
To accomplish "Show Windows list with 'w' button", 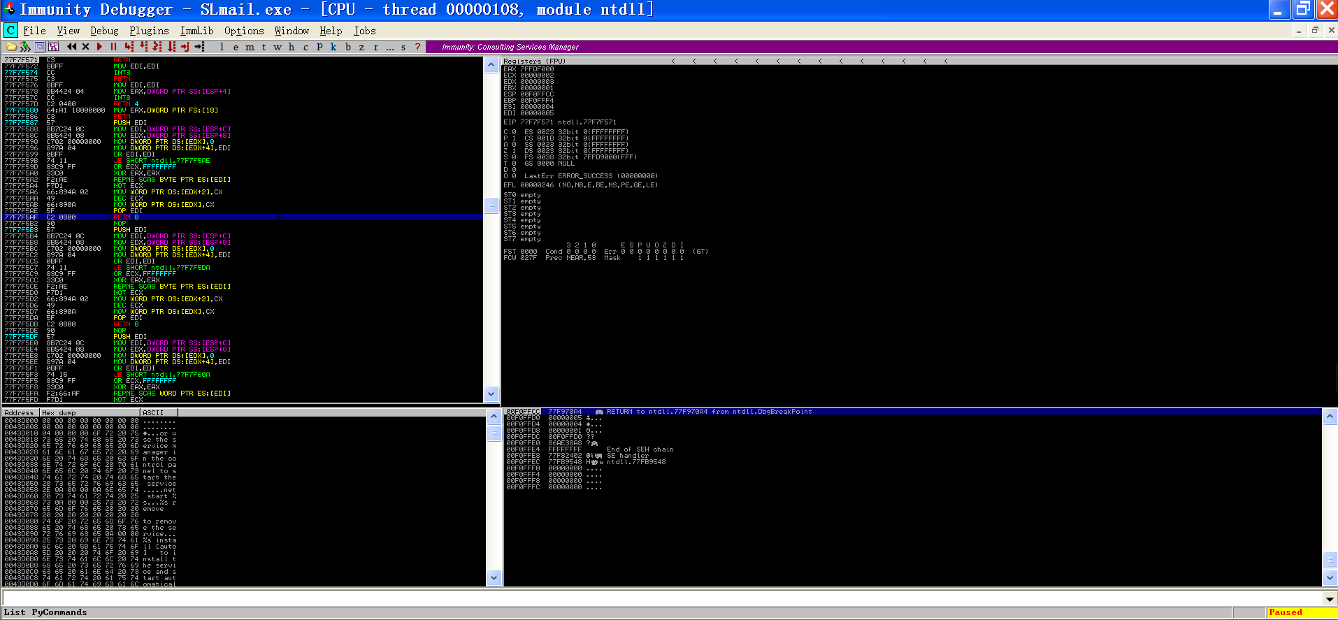I will pyautogui.click(x=278, y=47).
